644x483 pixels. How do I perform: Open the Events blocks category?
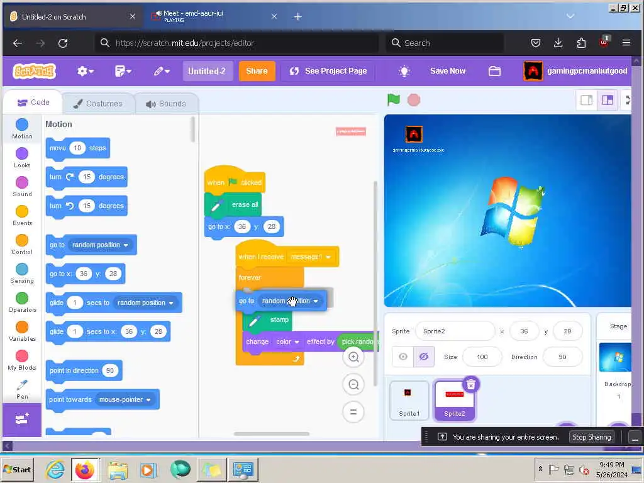pos(22,216)
